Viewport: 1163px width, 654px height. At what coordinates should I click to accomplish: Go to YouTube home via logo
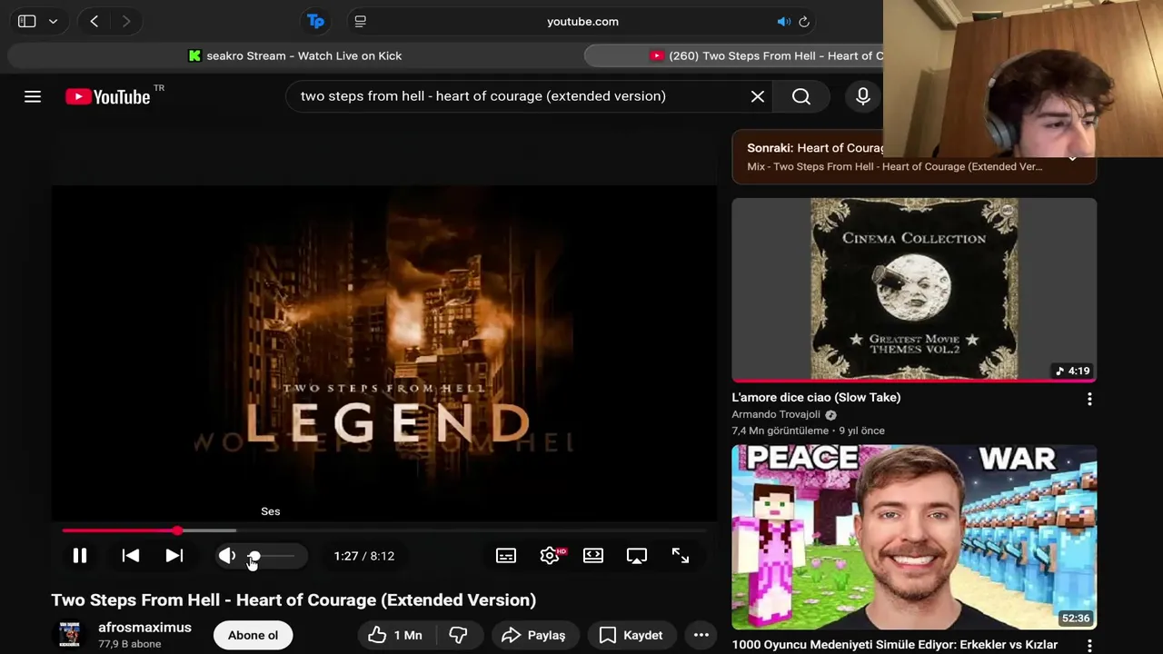click(108, 96)
